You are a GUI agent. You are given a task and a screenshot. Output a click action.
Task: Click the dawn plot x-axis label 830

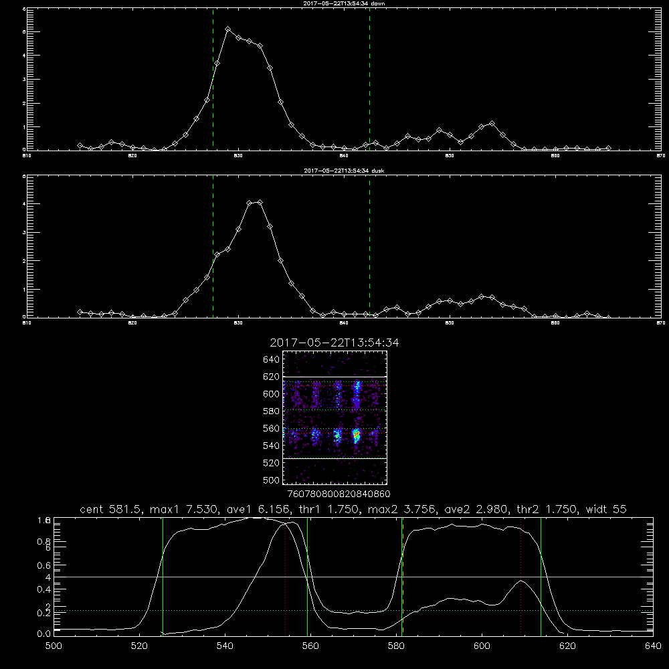click(239, 156)
